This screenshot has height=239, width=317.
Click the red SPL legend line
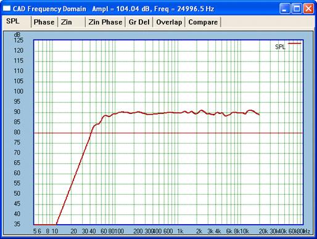[294, 43]
